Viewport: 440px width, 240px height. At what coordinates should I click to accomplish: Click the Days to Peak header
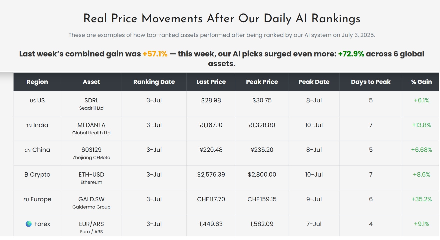pos(371,82)
